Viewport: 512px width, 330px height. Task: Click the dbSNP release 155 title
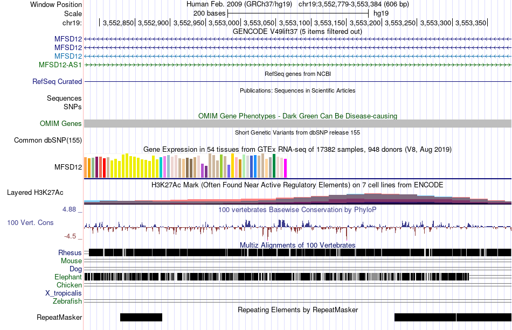297,133
